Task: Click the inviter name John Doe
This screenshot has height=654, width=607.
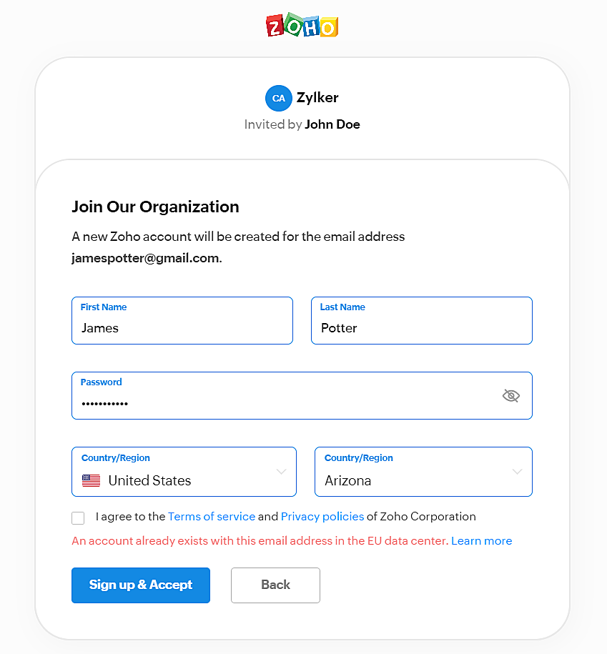Action: (332, 124)
